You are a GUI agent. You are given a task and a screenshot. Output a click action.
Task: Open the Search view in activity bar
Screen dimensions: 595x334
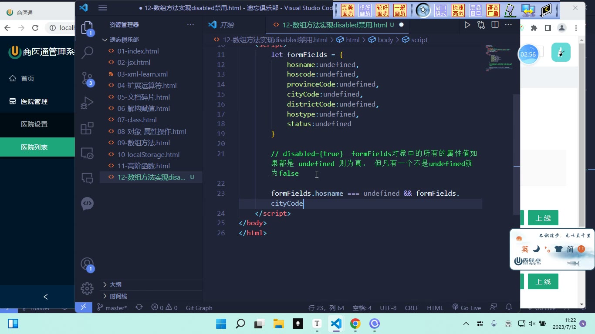pos(87,53)
